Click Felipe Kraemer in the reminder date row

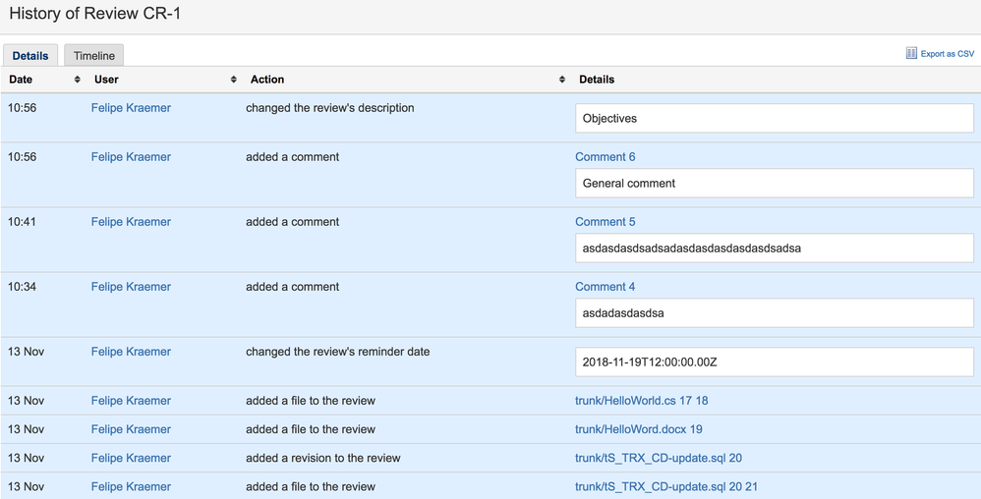pyautogui.click(x=131, y=352)
